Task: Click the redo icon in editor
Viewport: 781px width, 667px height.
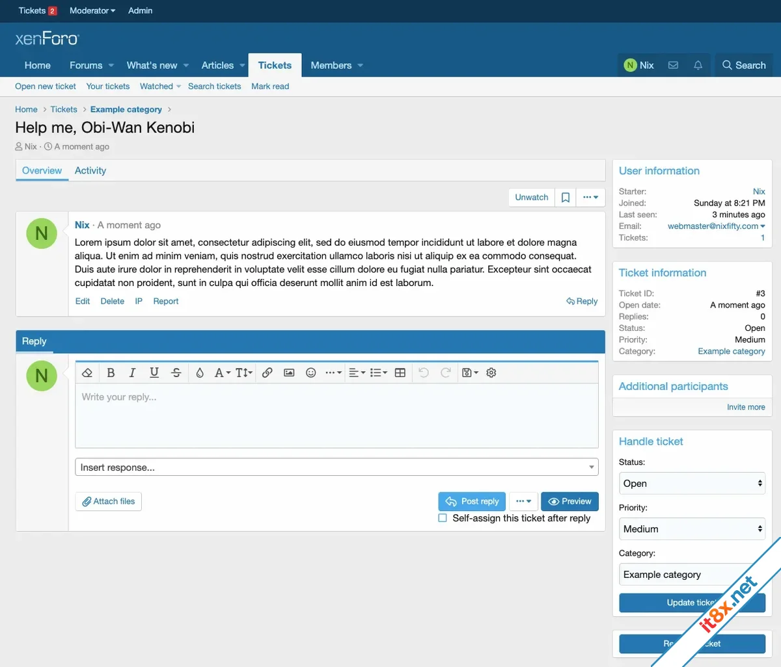Action: click(x=446, y=373)
